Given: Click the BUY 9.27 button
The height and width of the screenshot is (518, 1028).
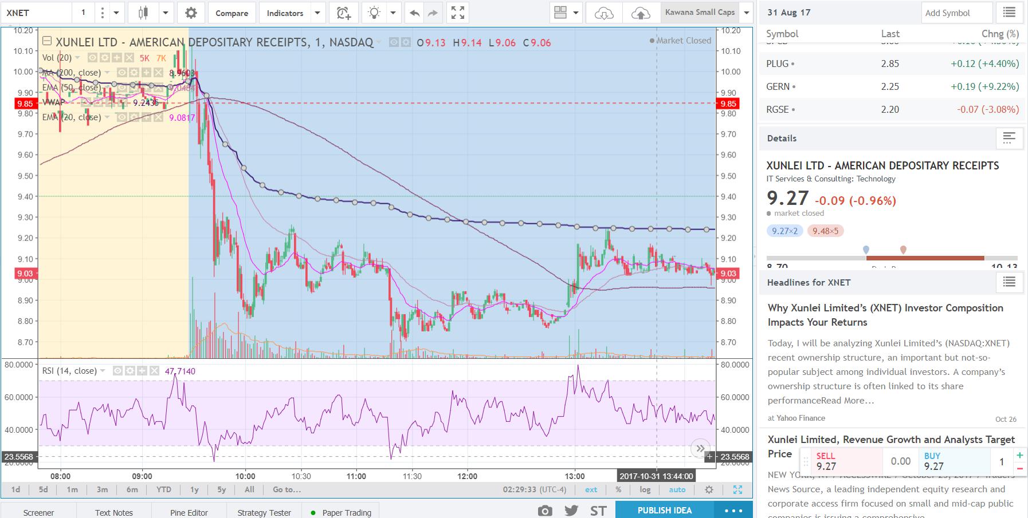Looking at the screenshot, I should (955, 461).
